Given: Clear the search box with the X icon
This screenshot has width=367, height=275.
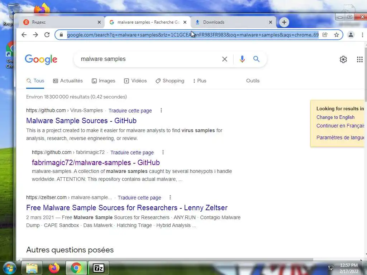Looking at the screenshot, I should [225, 59].
